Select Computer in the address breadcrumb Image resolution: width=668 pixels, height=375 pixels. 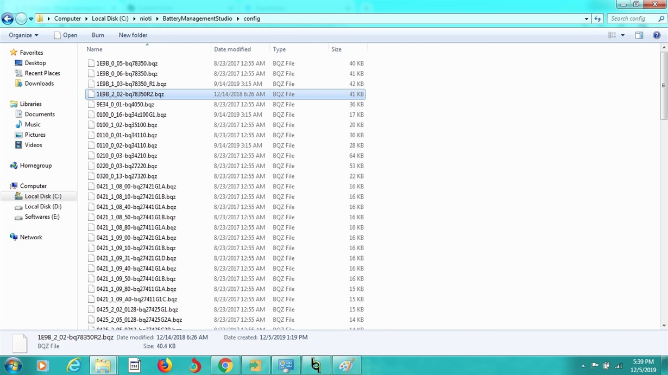pyautogui.click(x=67, y=18)
